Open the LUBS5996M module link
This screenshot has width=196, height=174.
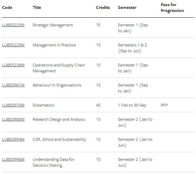coord(13,160)
